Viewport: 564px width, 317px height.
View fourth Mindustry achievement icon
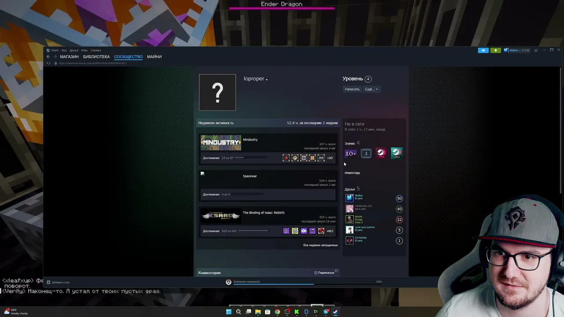[312, 158]
